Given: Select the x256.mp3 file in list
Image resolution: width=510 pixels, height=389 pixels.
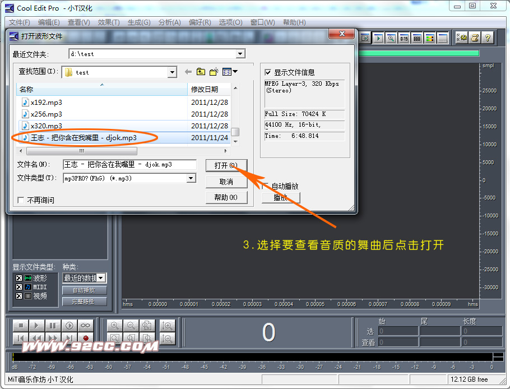Looking at the screenshot, I should click(x=46, y=114).
